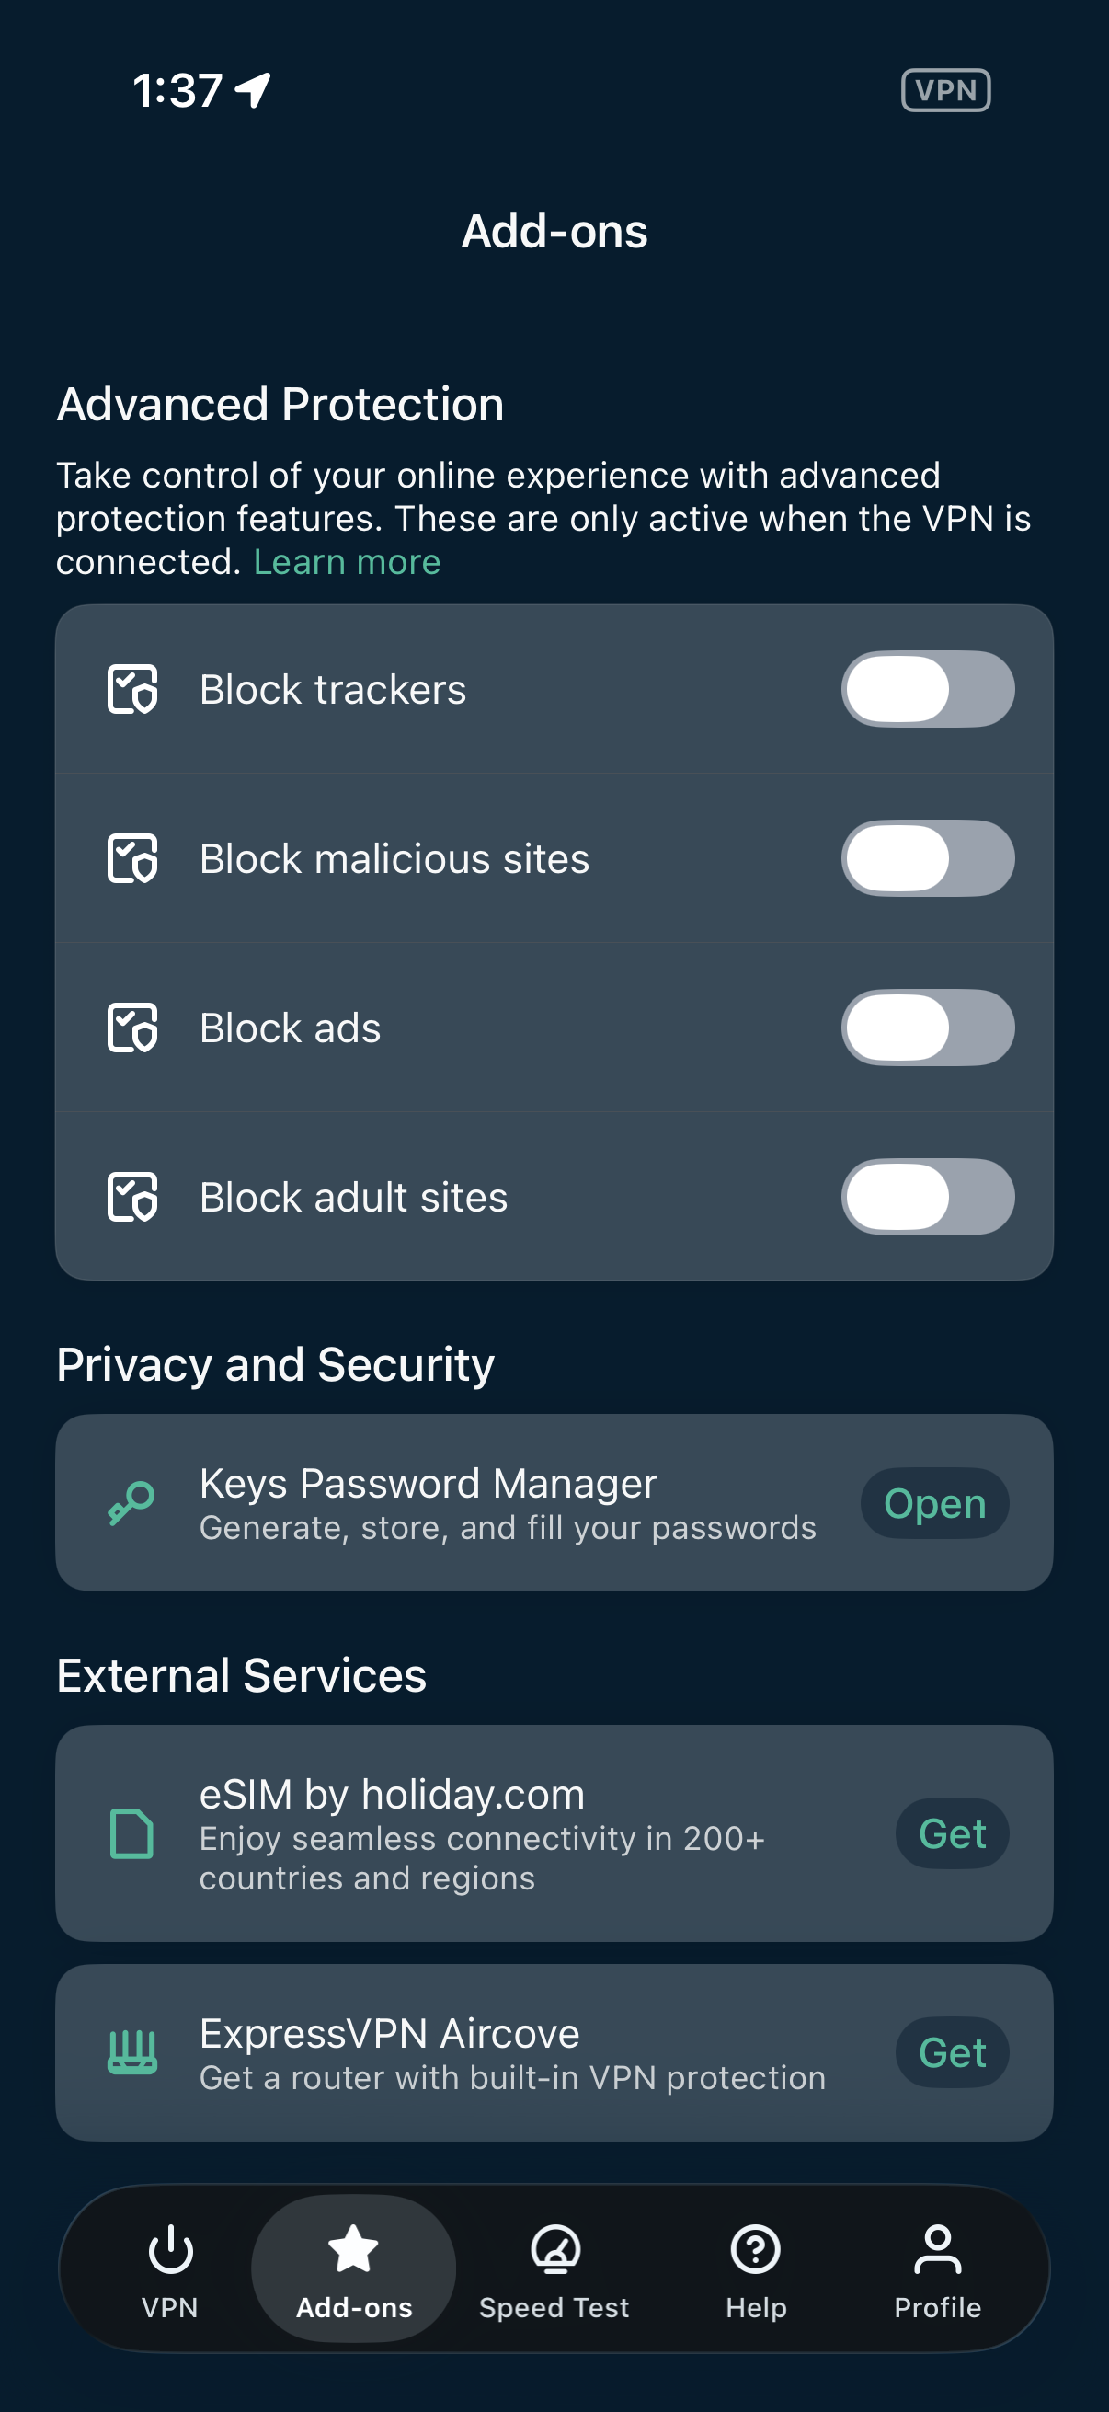
Task: Tap the eSIM card icon
Action: (x=131, y=1833)
